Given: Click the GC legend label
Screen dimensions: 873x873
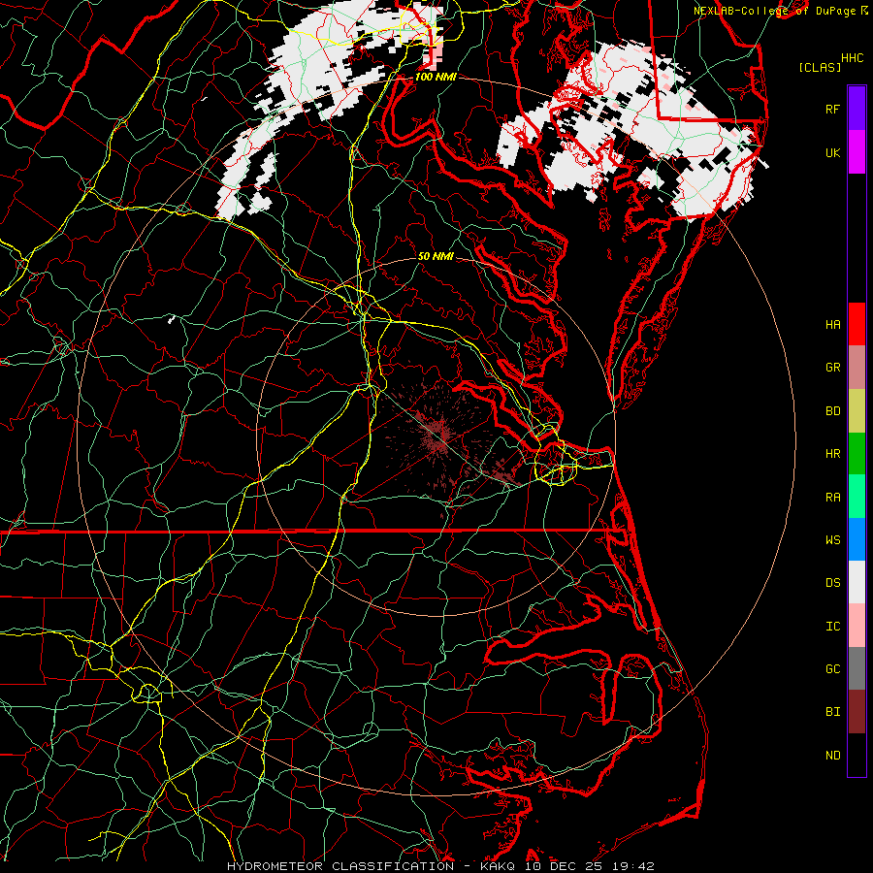Looking at the screenshot, I should 833,669.
